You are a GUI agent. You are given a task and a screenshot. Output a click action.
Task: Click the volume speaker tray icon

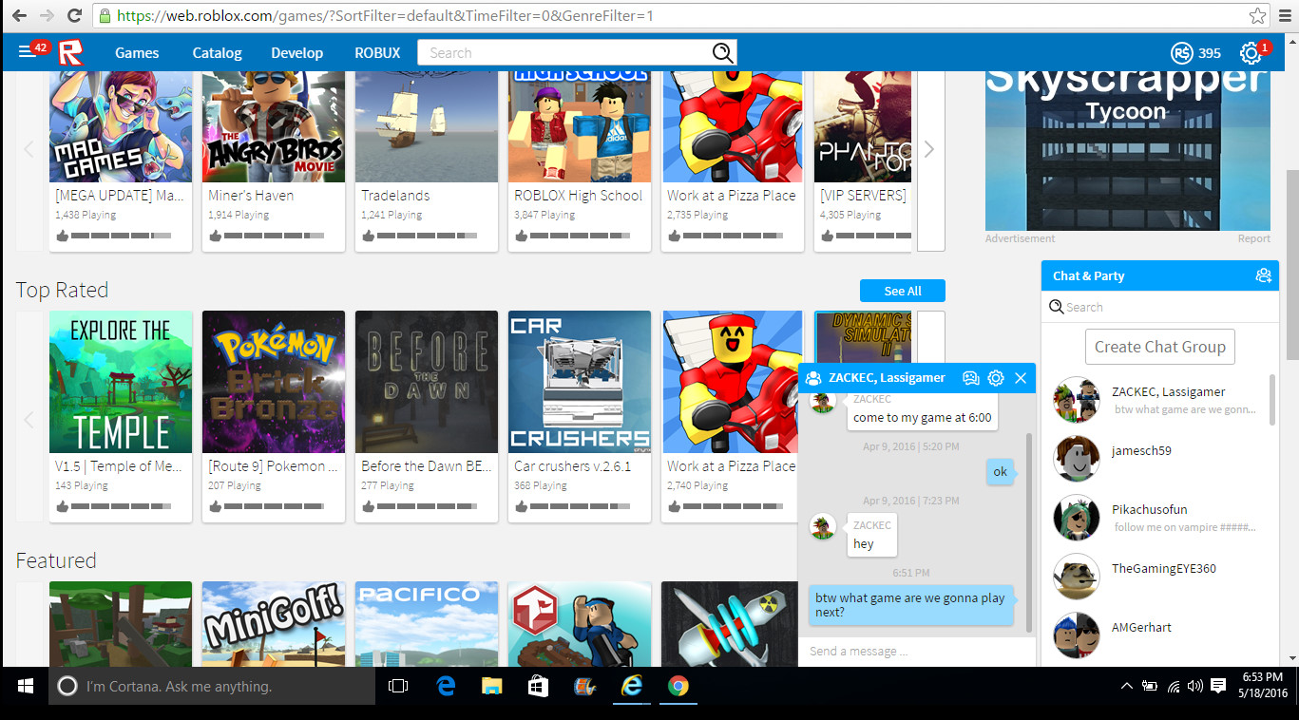(1195, 686)
